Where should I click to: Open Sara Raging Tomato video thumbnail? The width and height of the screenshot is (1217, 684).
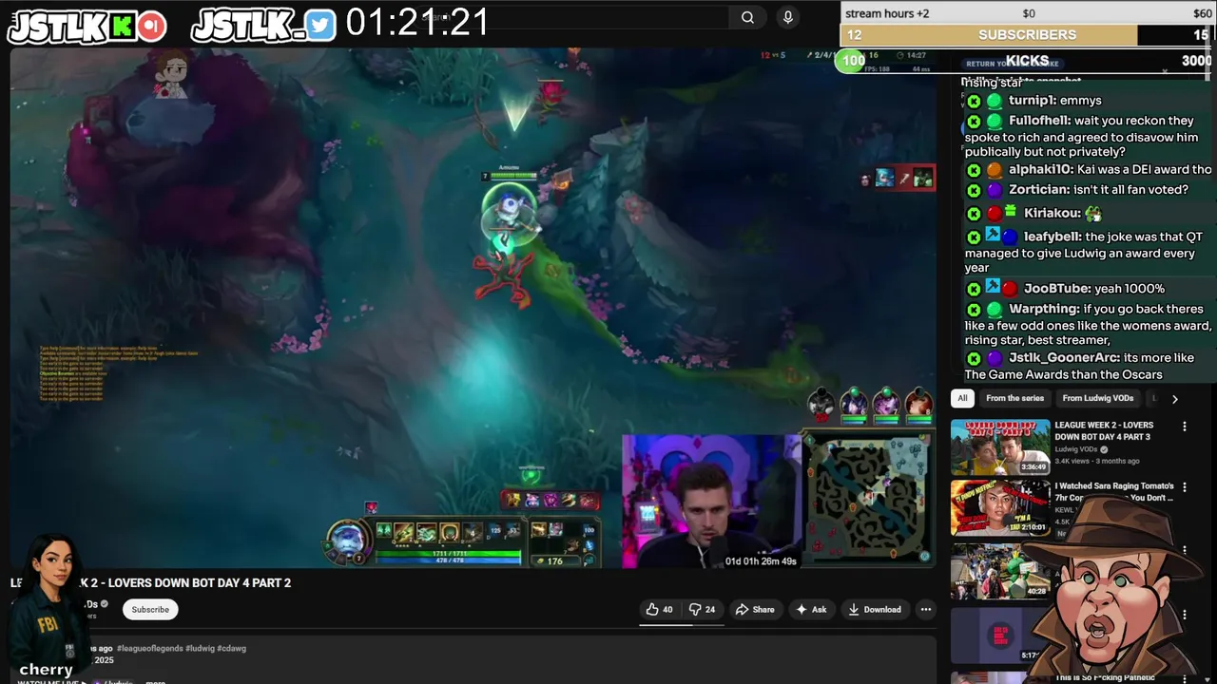pos(1000,507)
